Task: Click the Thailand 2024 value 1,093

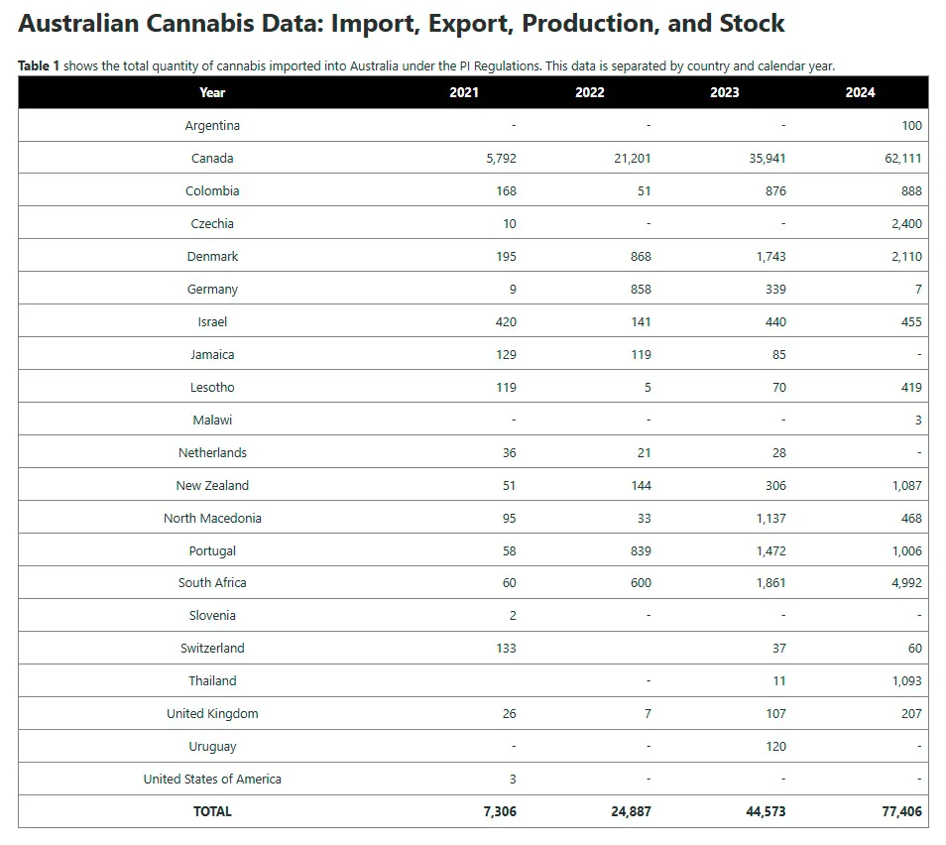Action: point(905,681)
